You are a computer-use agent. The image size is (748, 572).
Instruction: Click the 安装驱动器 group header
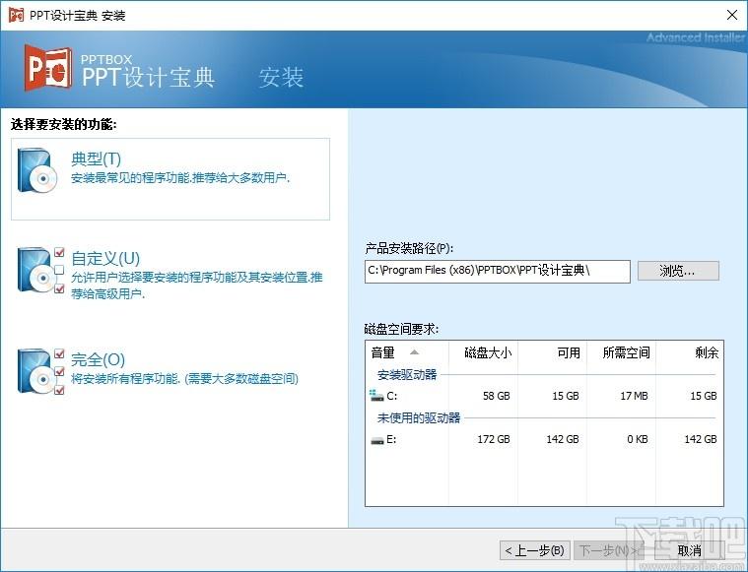tap(407, 375)
